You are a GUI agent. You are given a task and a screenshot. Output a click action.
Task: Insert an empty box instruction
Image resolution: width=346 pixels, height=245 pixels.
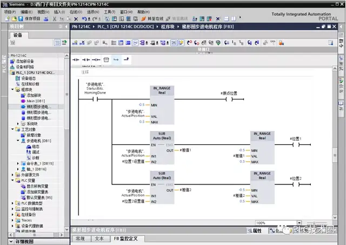coord(106,59)
